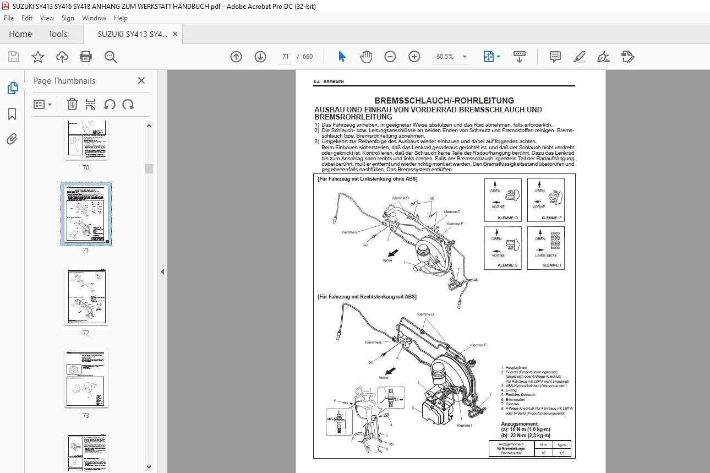Viewport: 710px width, 473px height.
Task: Click the 'KLEMME: F' diagram label
Action: tap(551, 218)
